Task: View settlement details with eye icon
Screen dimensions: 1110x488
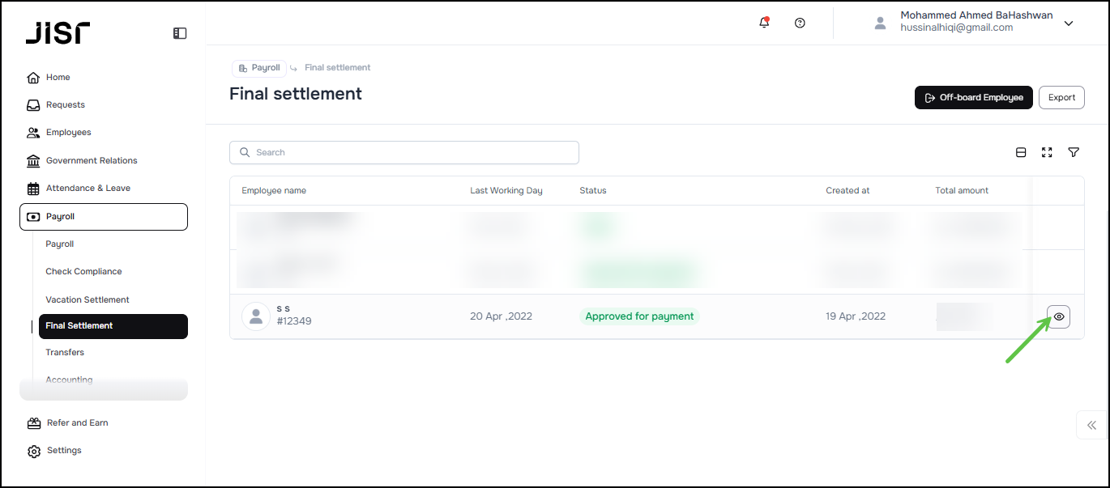Action: point(1058,316)
